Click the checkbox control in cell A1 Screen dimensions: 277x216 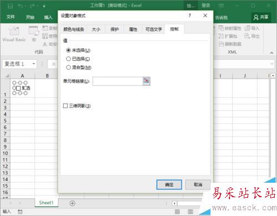click(x=18, y=88)
